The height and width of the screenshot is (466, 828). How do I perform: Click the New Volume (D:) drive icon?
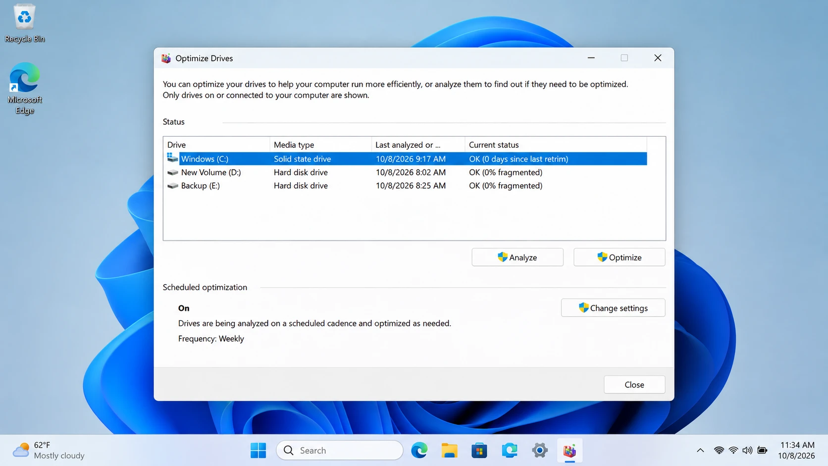[172, 172]
